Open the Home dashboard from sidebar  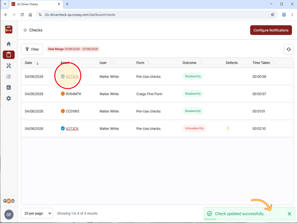[8, 44]
